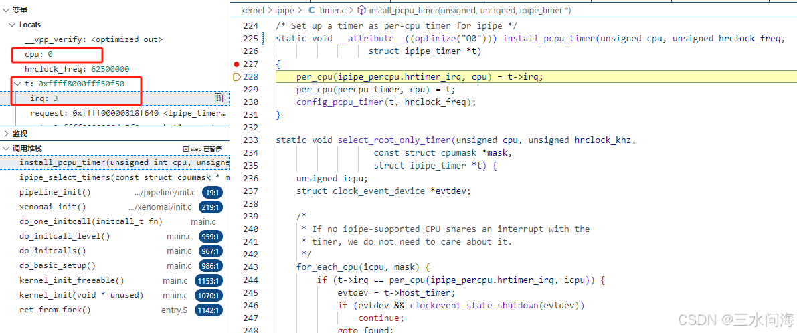Open the timer.c breadcrumb item
This screenshot has height=333, width=797.
tap(328, 10)
